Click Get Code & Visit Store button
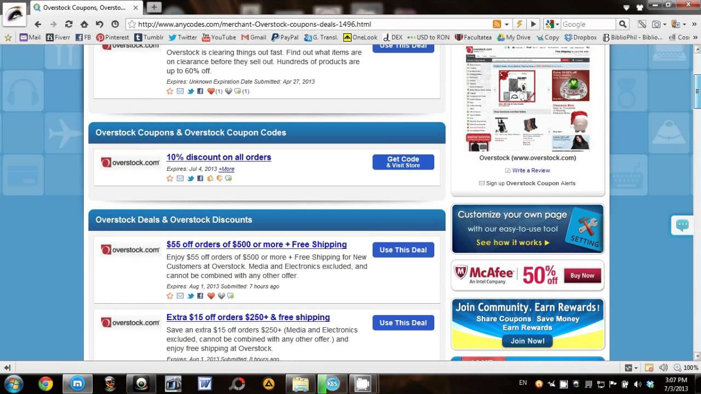Image resolution: width=701 pixels, height=394 pixels. (x=403, y=162)
